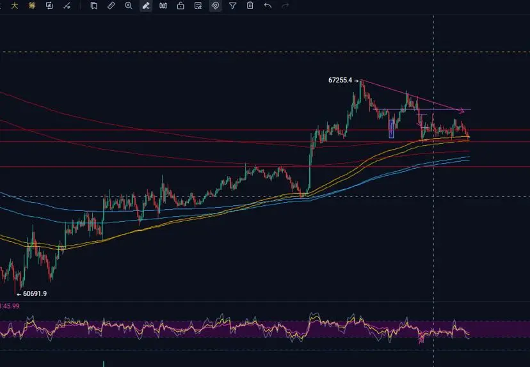The width and height of the screenshot is (530, 367).
Task: Click the funnel filter icon
Action: (232, 5)
